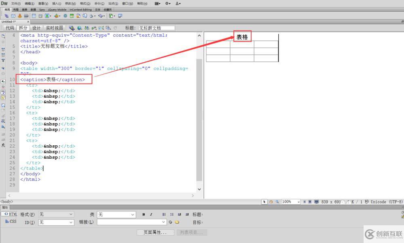Click the Named Anchor icon
This screenshot has height=243, width=404.
pos(20,16)
